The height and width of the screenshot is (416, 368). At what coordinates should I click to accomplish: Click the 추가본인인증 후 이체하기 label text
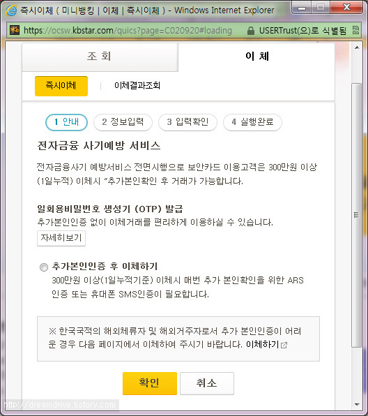coord(105,266)
